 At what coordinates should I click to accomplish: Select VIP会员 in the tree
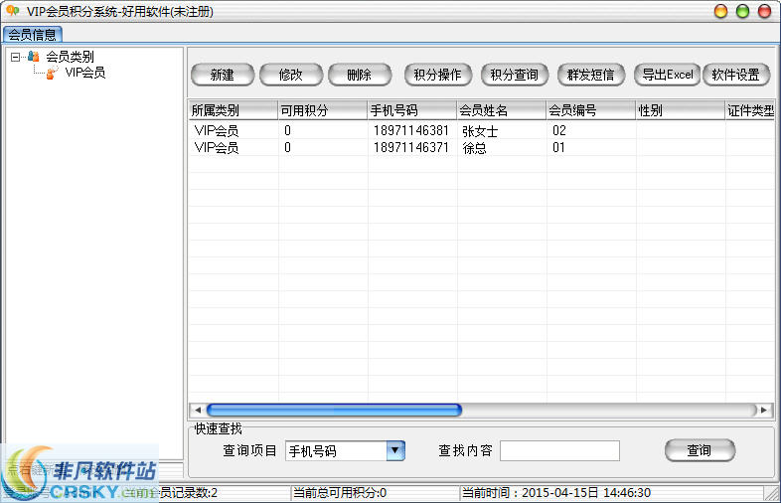click(85, 73)
